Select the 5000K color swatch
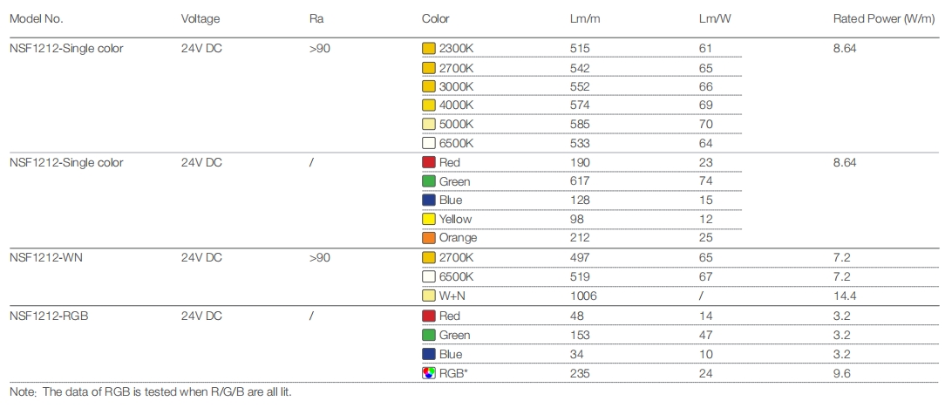Viewport: 945px width, 408px height. point(428,125)
